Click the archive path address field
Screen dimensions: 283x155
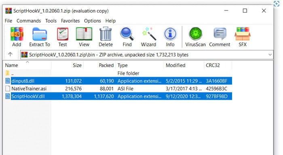(146, 54)
